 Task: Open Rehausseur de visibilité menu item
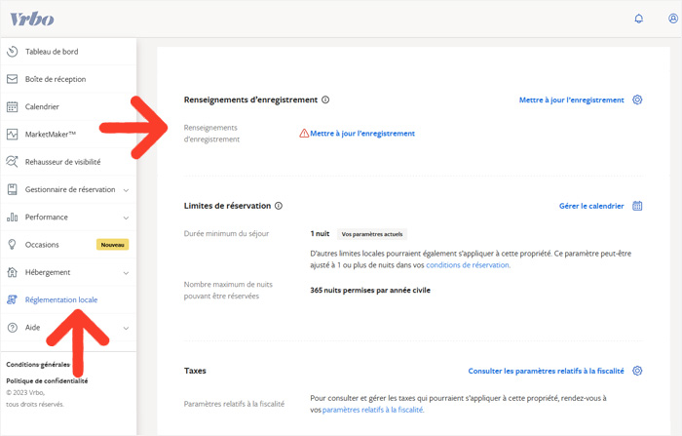tap(68, 162)
